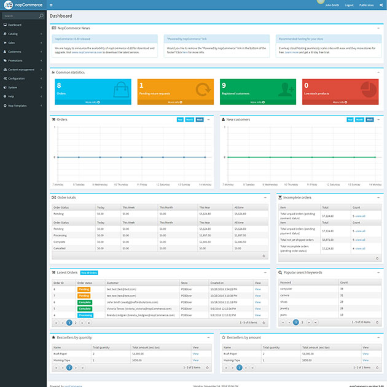Click the nopCommerce link in footer

pyautogui.click(x=73, y=386)
